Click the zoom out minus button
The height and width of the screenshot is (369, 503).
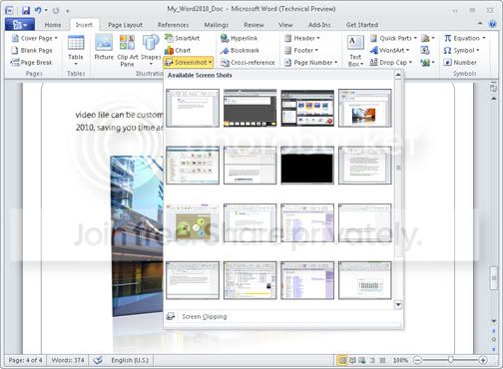417,360
